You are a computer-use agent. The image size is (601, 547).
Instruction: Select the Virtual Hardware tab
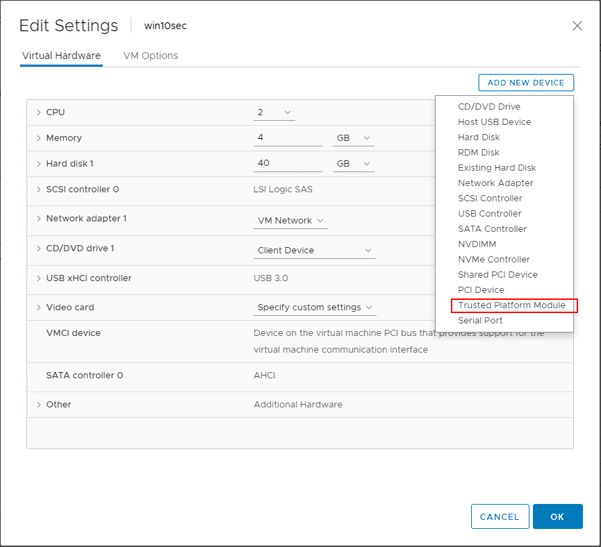[61, 56]
